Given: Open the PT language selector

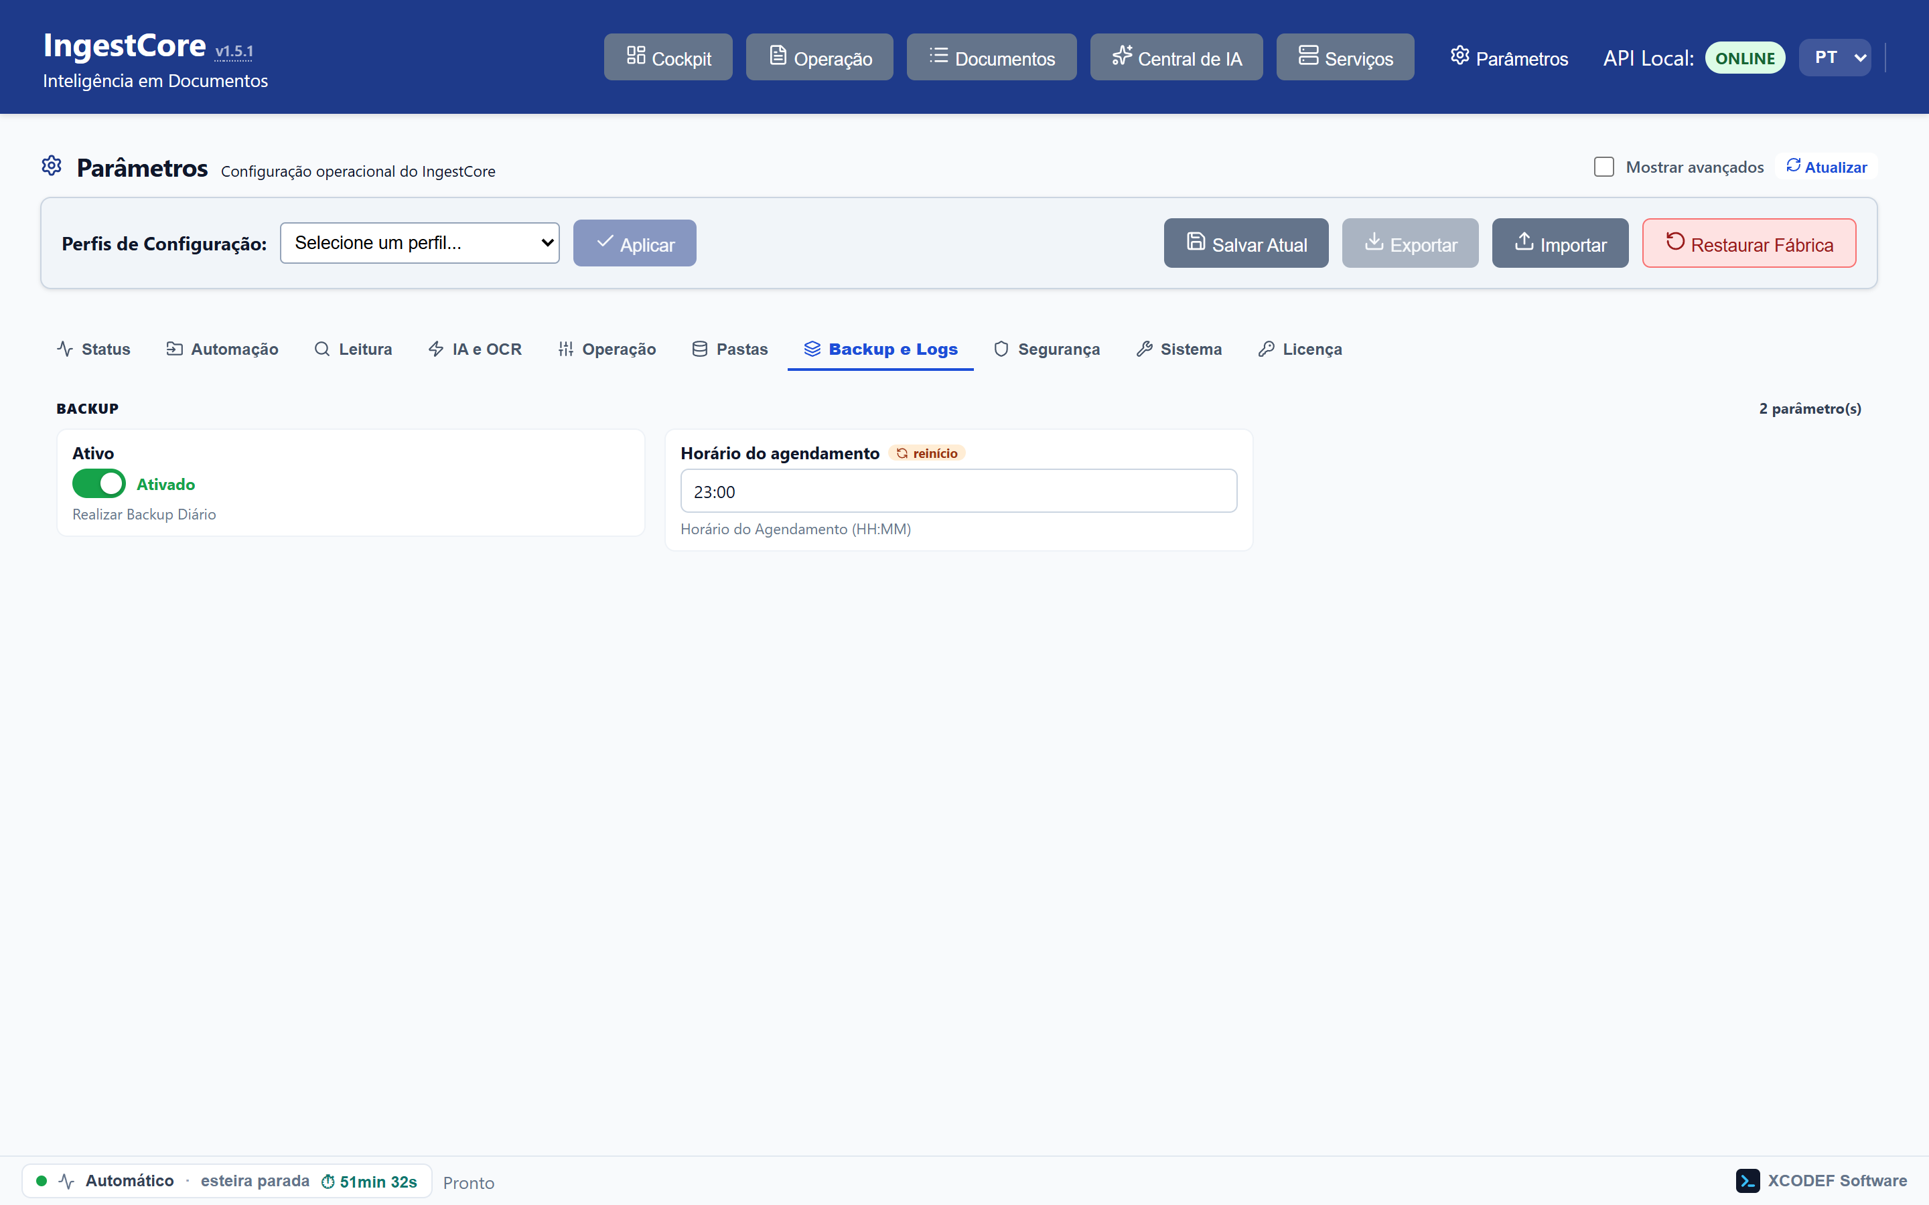Looking at the screenshot, I should 1834,58.
